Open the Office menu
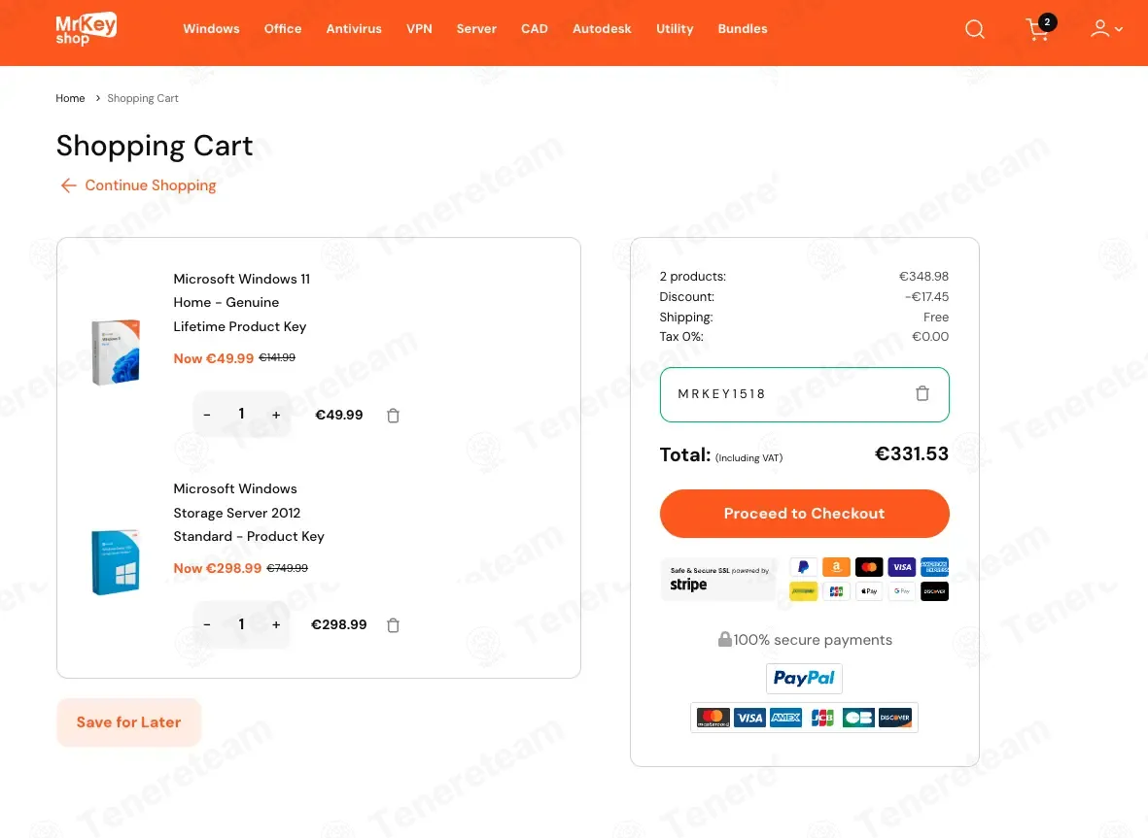1148x838 pixels. click(283, 28)
